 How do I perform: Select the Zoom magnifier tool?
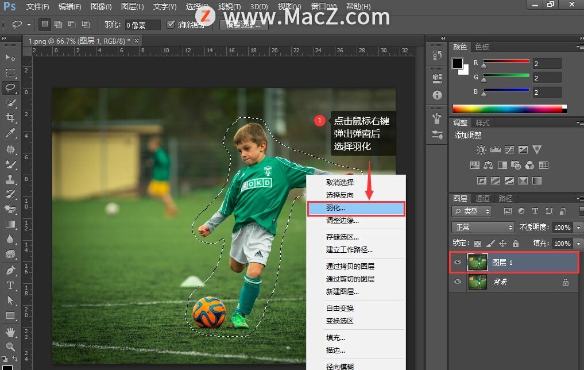tap(10, 346)
